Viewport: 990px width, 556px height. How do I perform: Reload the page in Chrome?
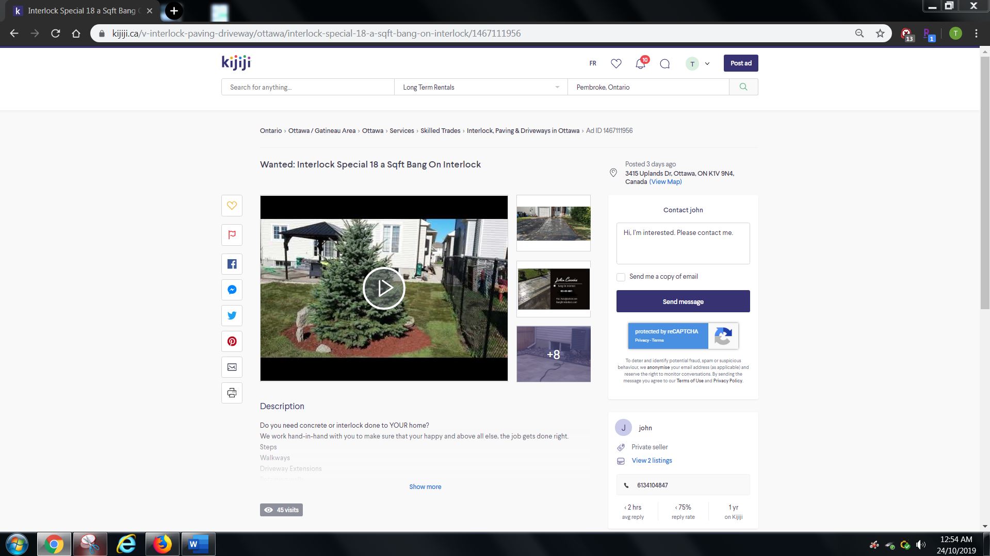point(56,33)
